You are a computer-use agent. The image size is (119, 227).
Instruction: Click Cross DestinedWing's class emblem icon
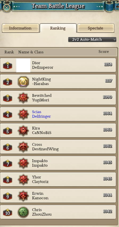pyautogui.click(x=23, y=147)
